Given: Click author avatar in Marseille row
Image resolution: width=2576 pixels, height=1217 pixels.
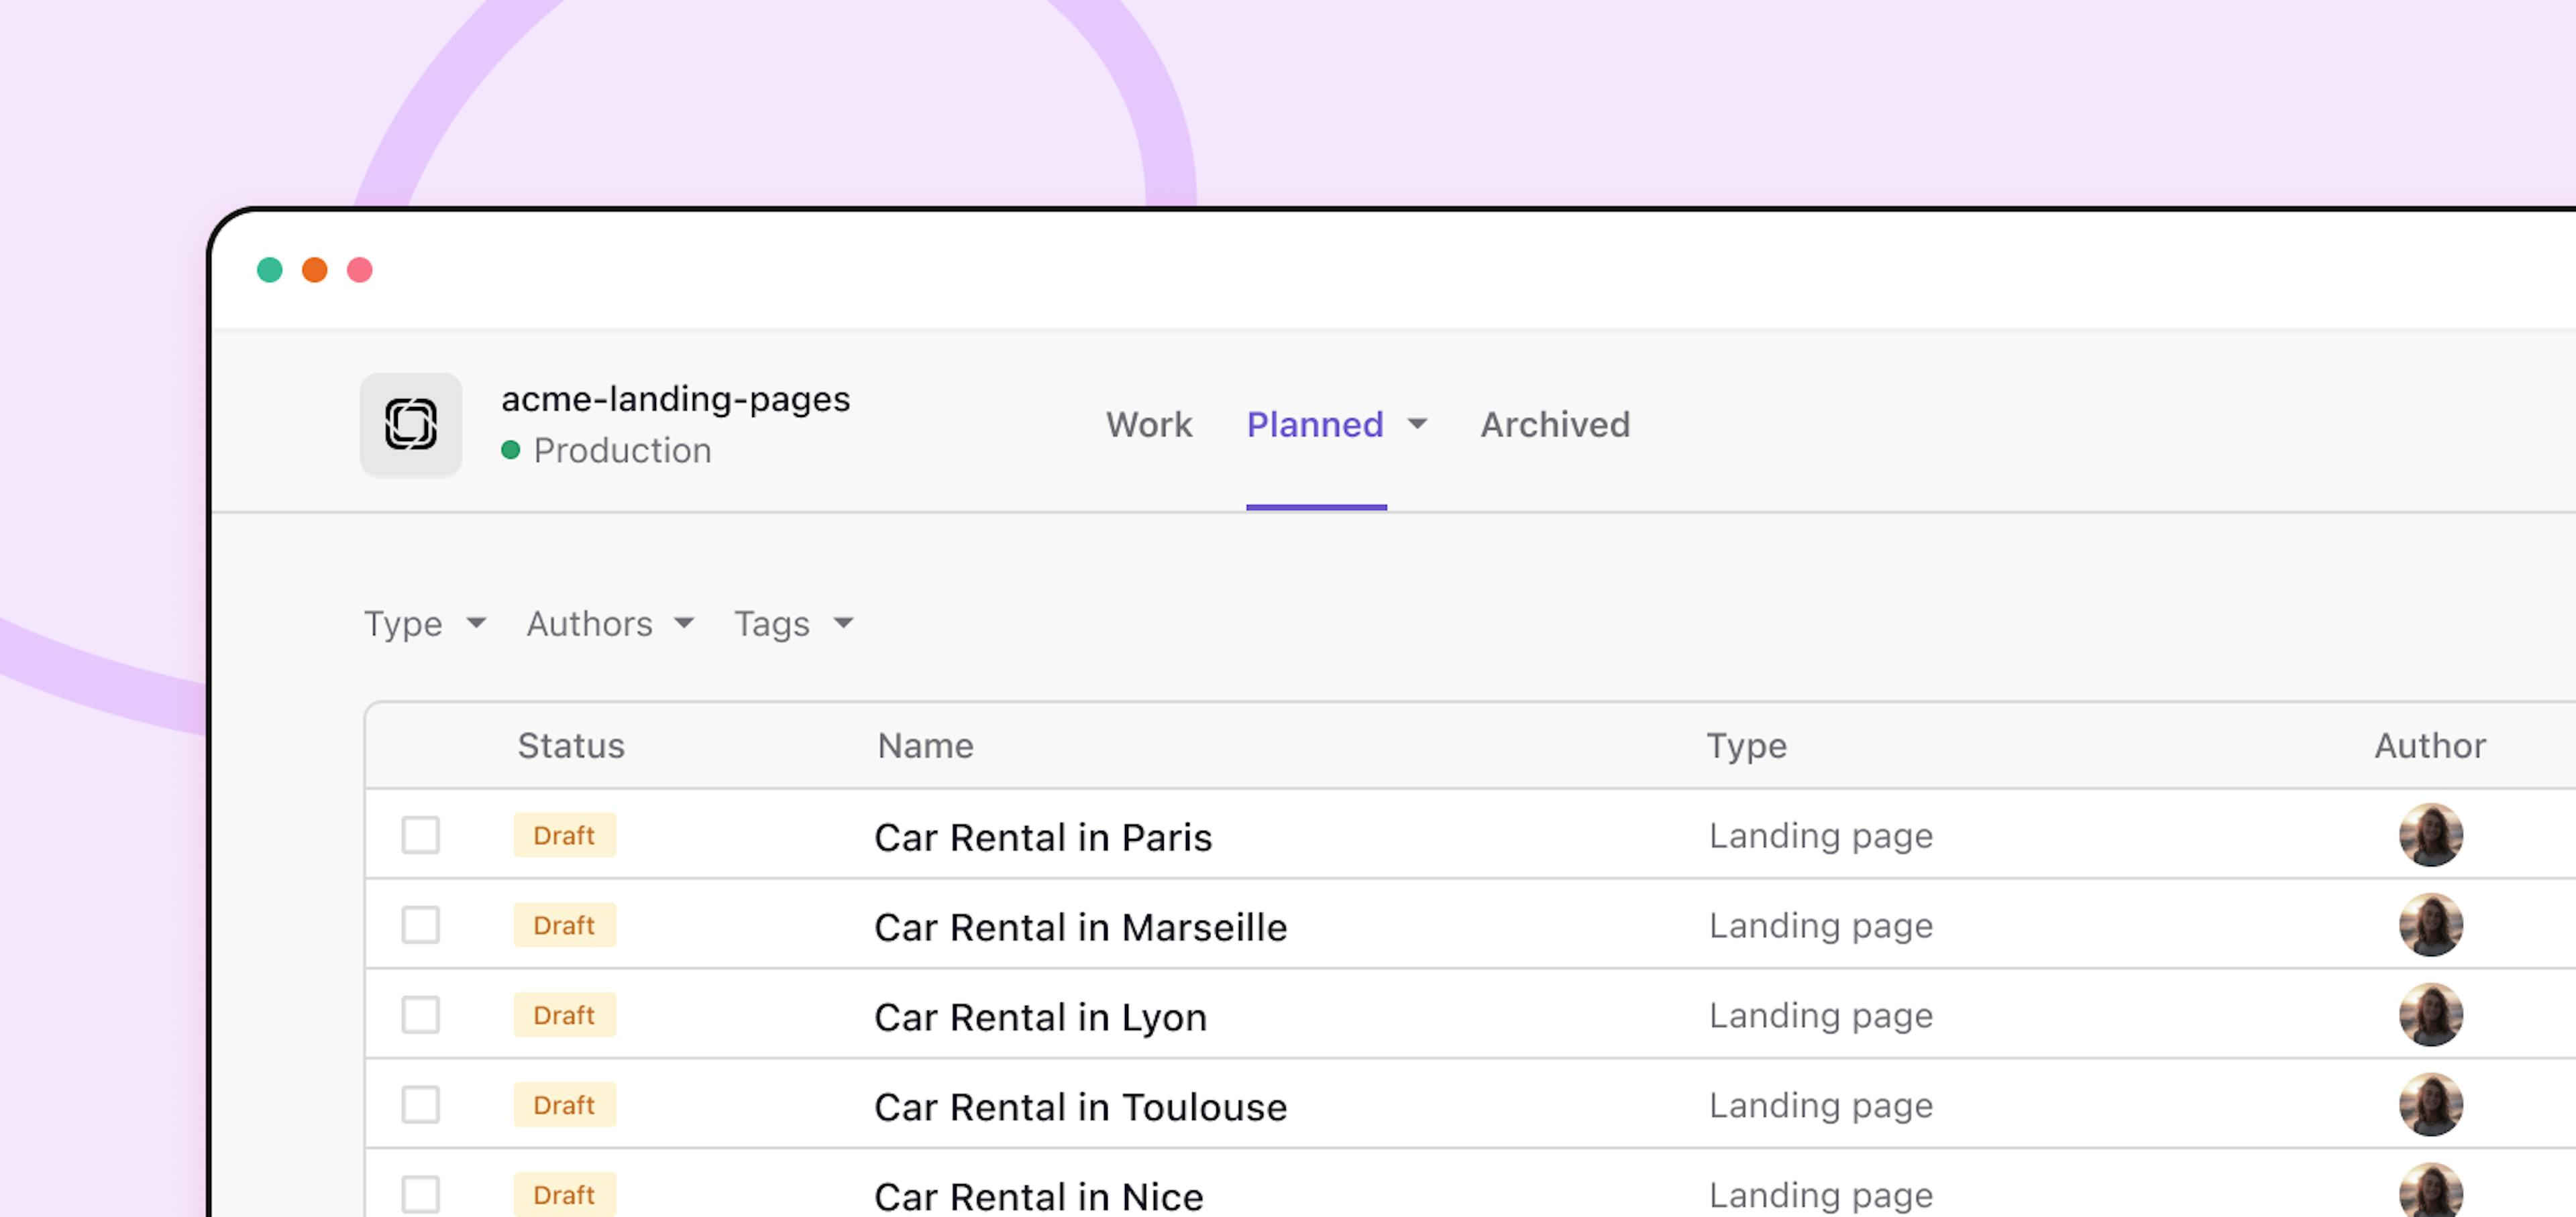Looking at the screenshot, I should (2430, 925).
